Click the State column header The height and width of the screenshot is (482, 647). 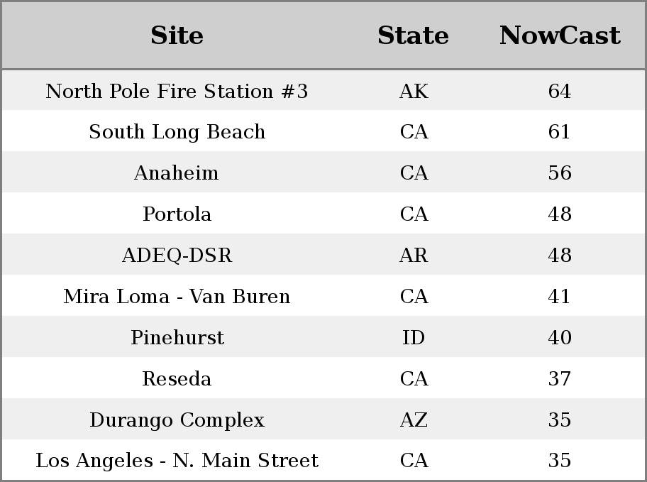point(414,35)
